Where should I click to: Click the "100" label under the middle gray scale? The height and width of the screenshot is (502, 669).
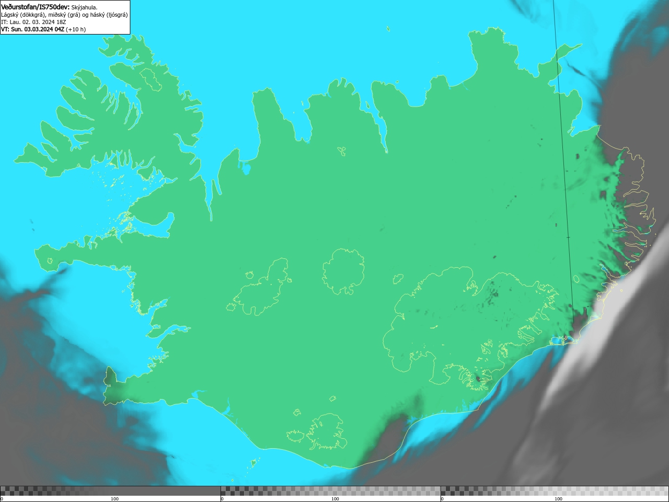(x=335, y=499)
